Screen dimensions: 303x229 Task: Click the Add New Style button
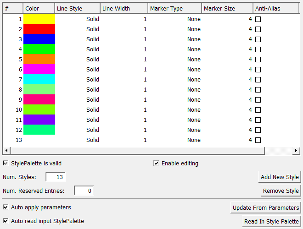coord(280,177)
